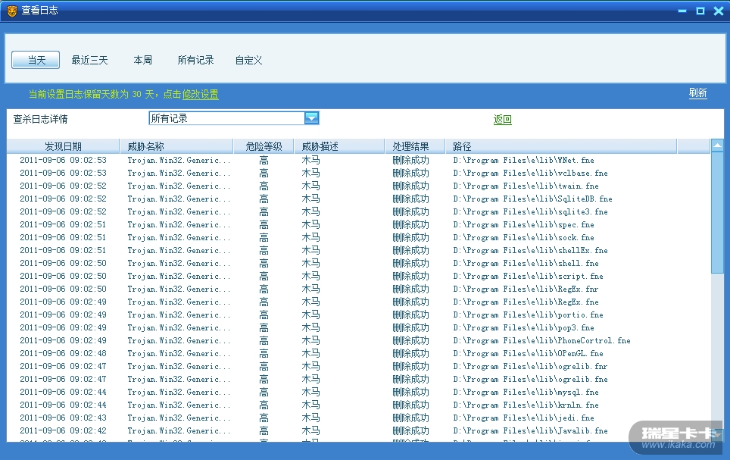Select row with path mysql.fne
The height and width of the screenshot is (460, 730).
pos(358,393)
